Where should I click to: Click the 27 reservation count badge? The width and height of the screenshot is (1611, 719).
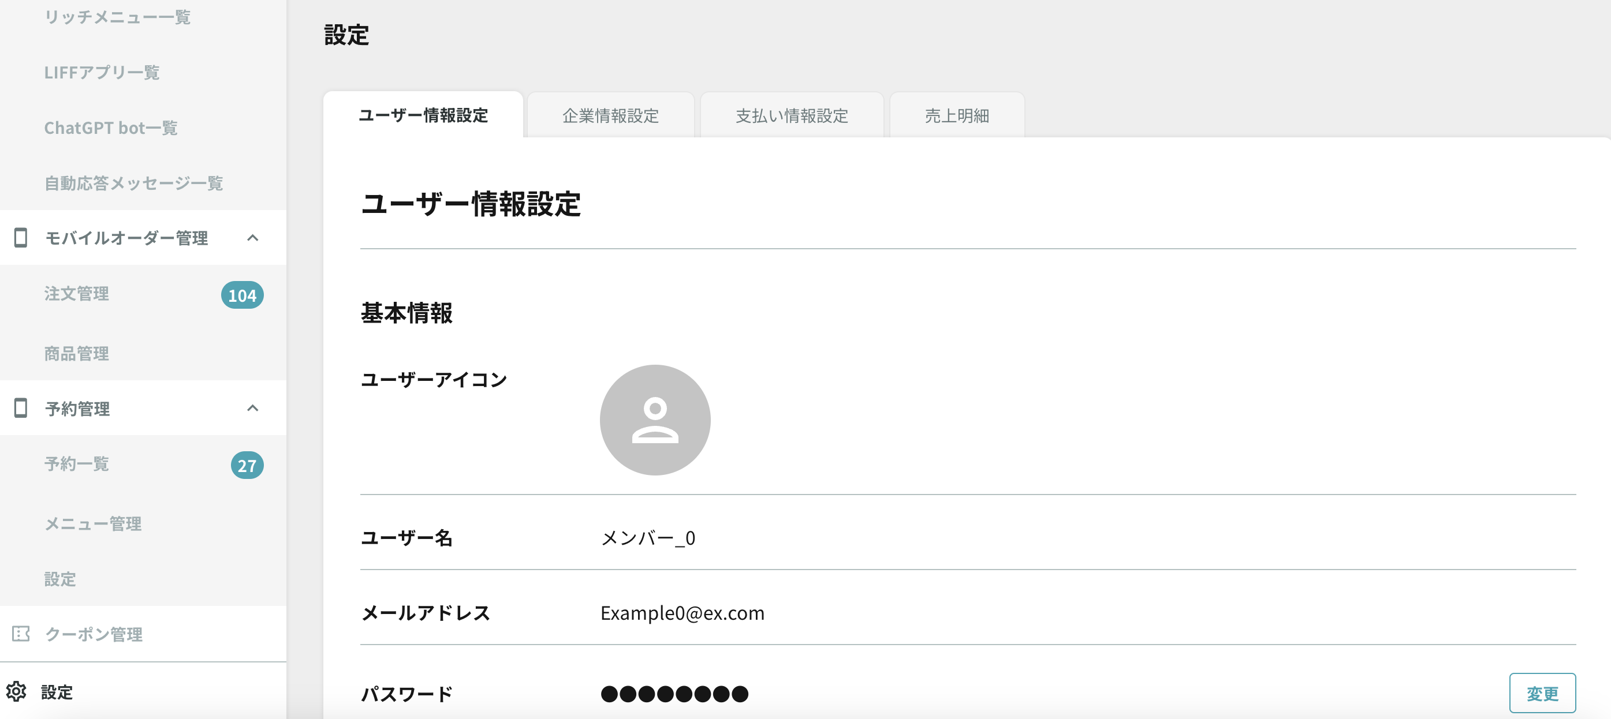pyautogui.click(x=247, y=465)
